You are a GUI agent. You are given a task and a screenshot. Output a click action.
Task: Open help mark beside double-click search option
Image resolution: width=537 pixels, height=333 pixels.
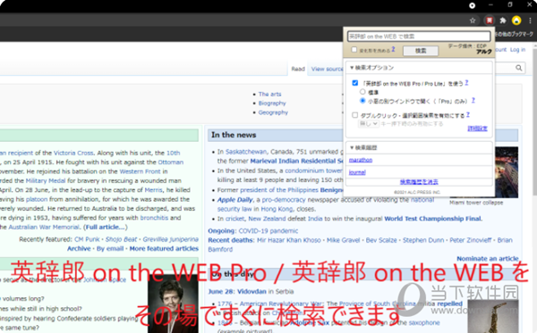click(x=468, y=115)
